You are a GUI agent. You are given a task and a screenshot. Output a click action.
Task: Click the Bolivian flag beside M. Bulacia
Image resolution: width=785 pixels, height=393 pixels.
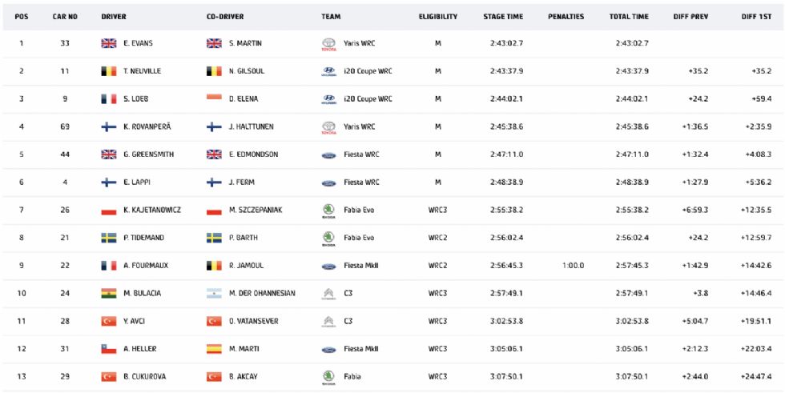click(109, 294)
